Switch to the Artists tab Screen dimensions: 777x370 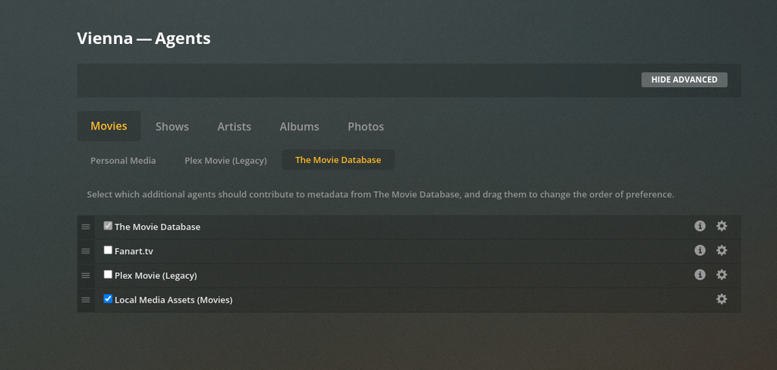click(234, 127)
